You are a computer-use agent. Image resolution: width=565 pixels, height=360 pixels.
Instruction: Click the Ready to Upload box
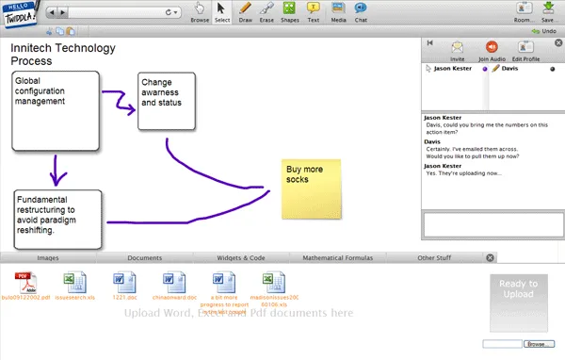click(x=519, y=303)
